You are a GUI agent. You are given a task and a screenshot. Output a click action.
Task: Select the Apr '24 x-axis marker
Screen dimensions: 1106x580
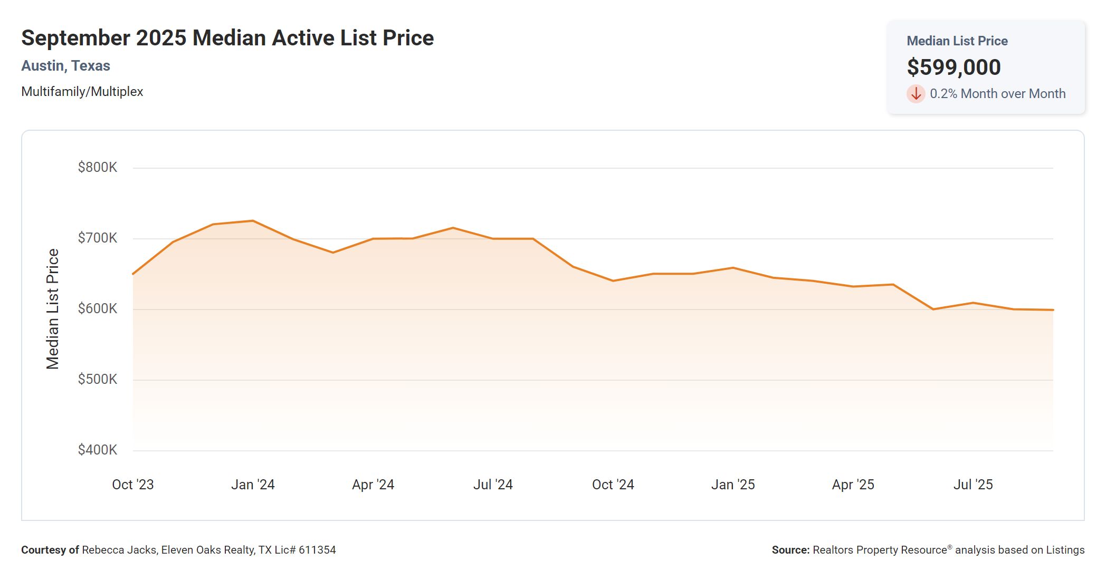pyautogui.click(x=373, y=485)
